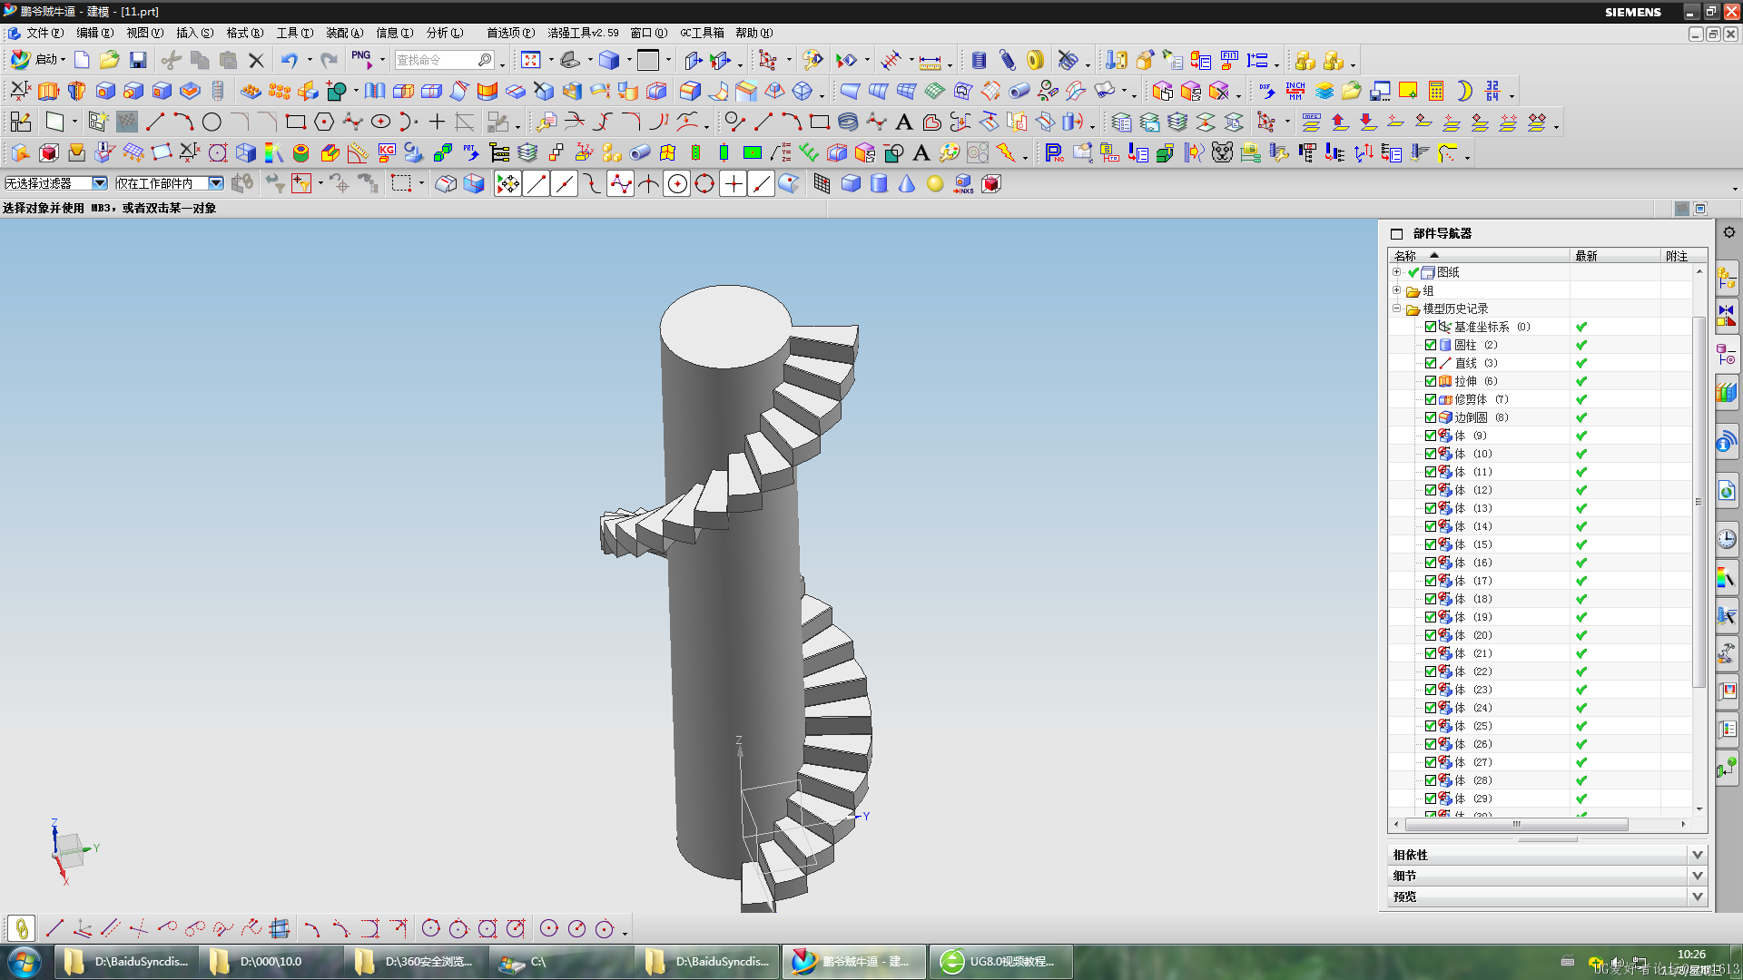Toggle the 体 (15) checkbox

[x=1431, y=544]
